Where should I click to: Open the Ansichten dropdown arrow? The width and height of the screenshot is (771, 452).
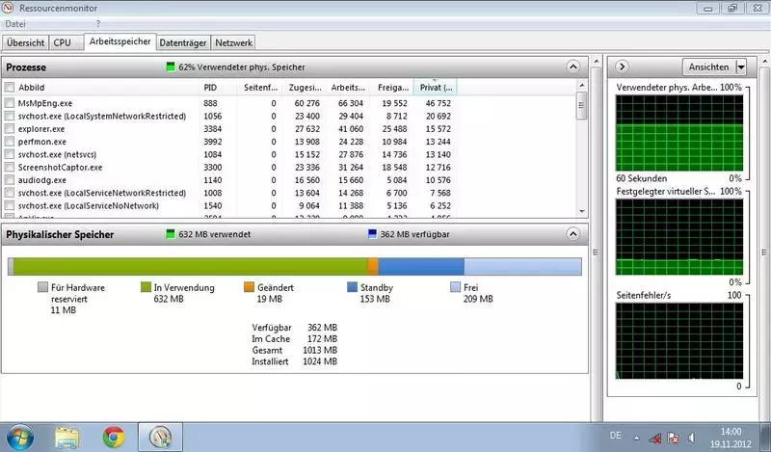(x=741, y=66)
